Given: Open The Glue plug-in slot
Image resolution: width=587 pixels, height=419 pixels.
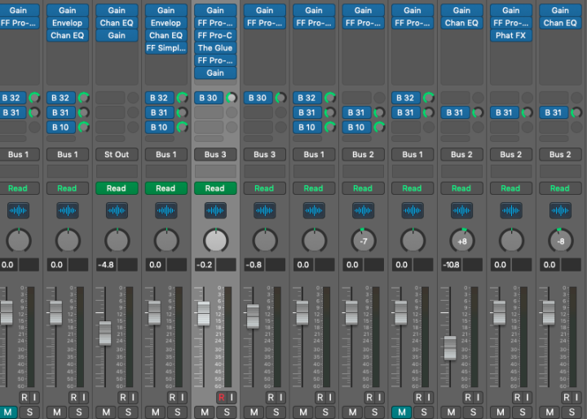Looking at the screenshot, I should tap(215, 48).
